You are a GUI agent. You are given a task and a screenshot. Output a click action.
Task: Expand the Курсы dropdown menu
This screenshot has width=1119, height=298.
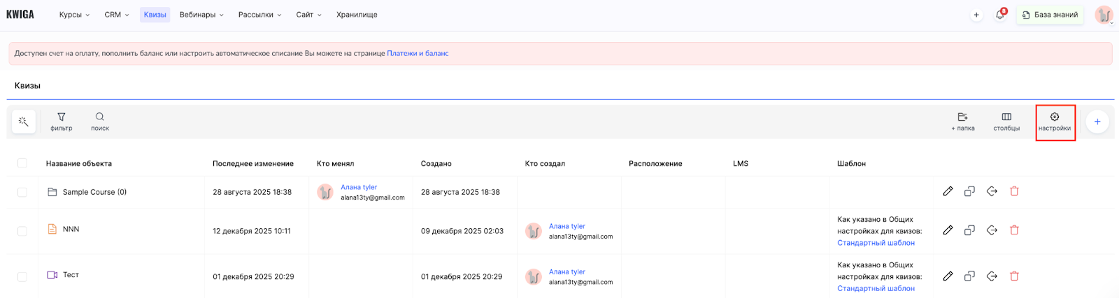tap(74, 15)
